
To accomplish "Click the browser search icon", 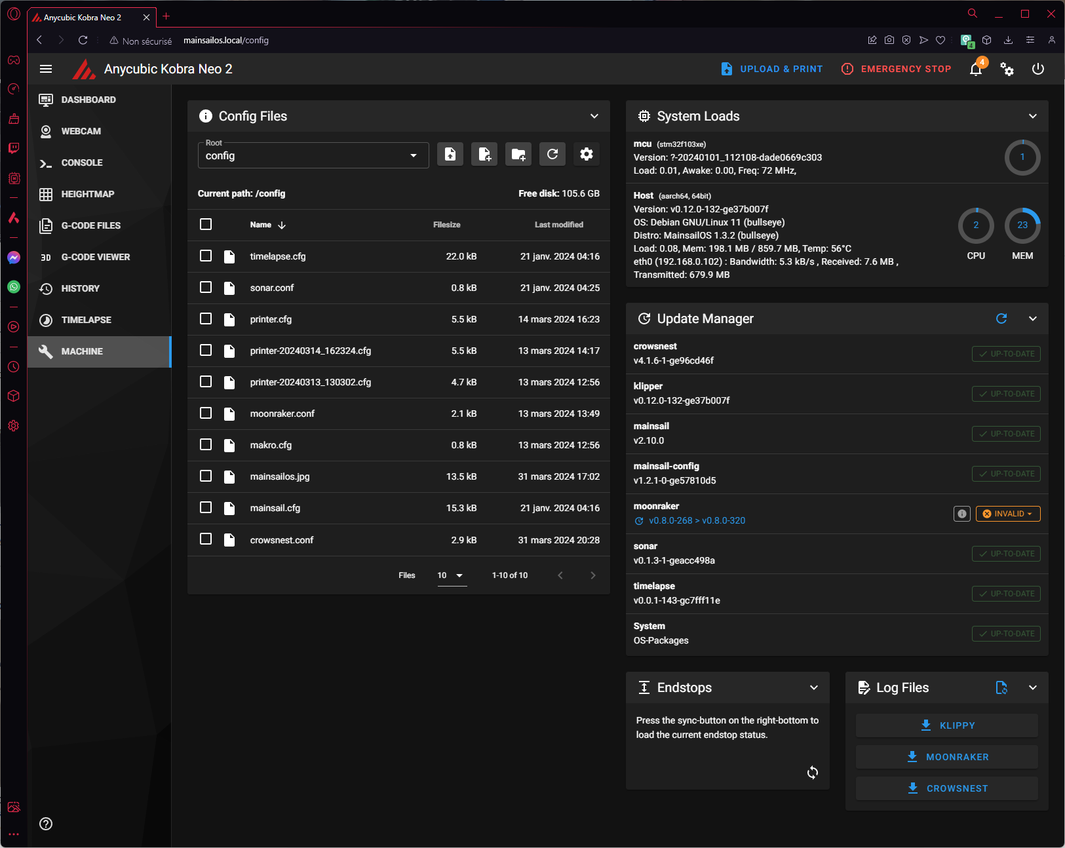I will click(973, 14).
